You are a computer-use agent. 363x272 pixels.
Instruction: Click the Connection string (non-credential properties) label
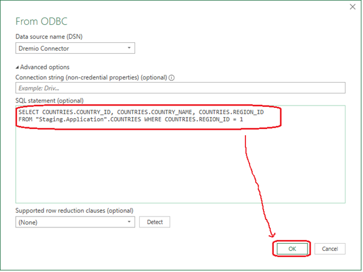(90, 78)
